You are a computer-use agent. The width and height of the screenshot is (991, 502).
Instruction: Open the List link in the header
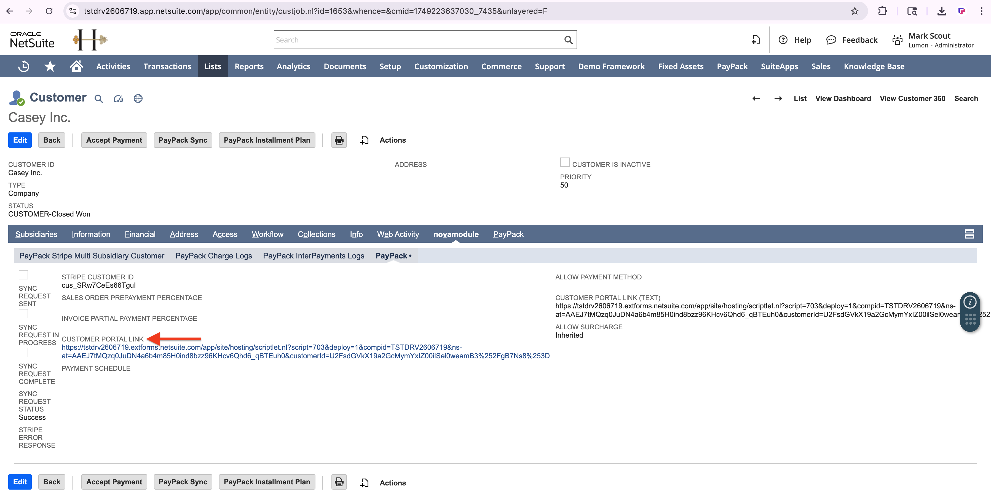pos(800,98)
